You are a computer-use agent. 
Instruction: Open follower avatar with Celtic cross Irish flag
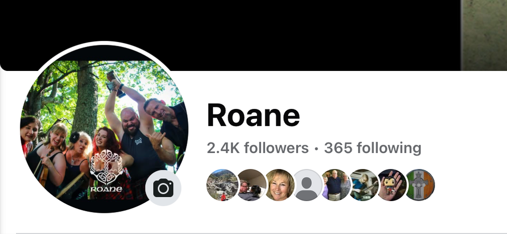click(x=420, y=185)
